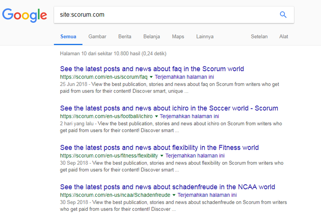
Task: Click Terjemahkan halaman ini for flexibility result
Action: point(195,156)
